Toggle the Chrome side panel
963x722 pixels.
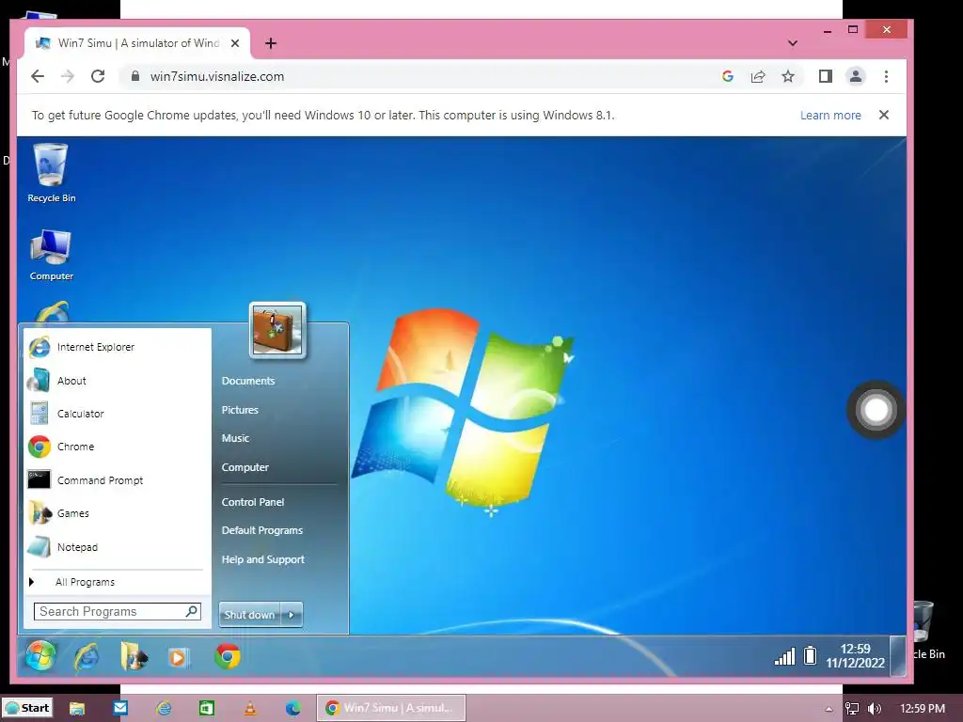[826, 76]
